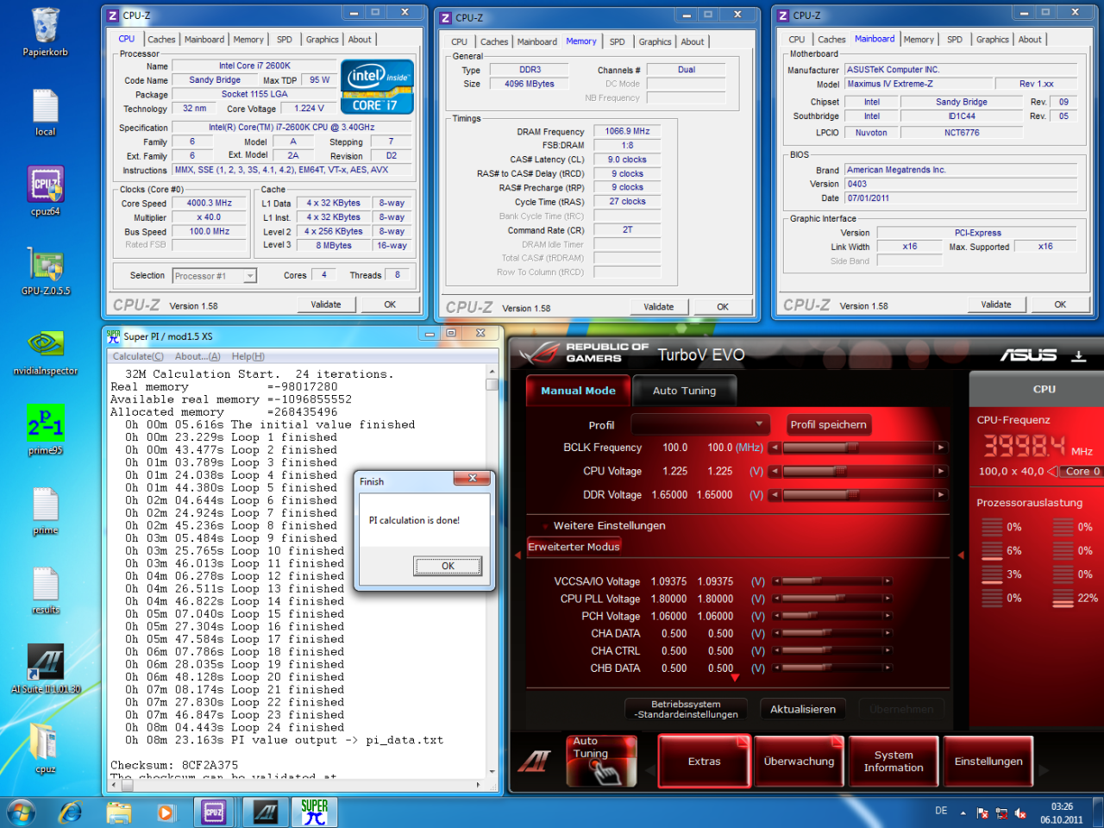
Task: Open Einstellungen in the AI Suite bar
Action: (988, 761)
